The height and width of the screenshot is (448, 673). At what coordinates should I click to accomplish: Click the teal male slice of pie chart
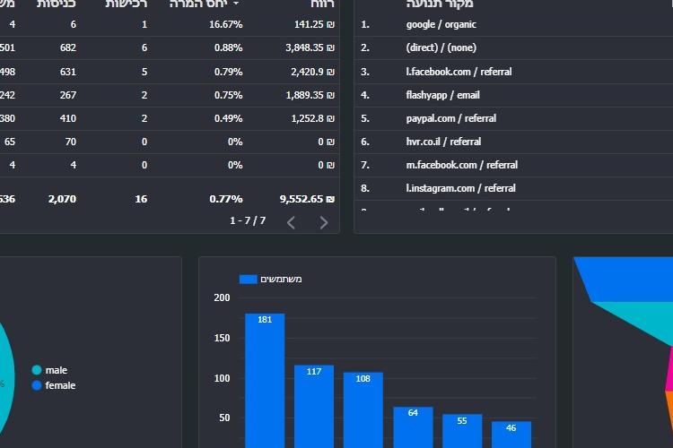point(5,377)
